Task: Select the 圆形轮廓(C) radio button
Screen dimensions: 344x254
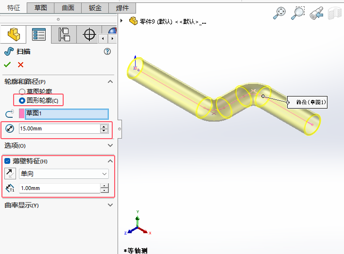Action: 22,100
